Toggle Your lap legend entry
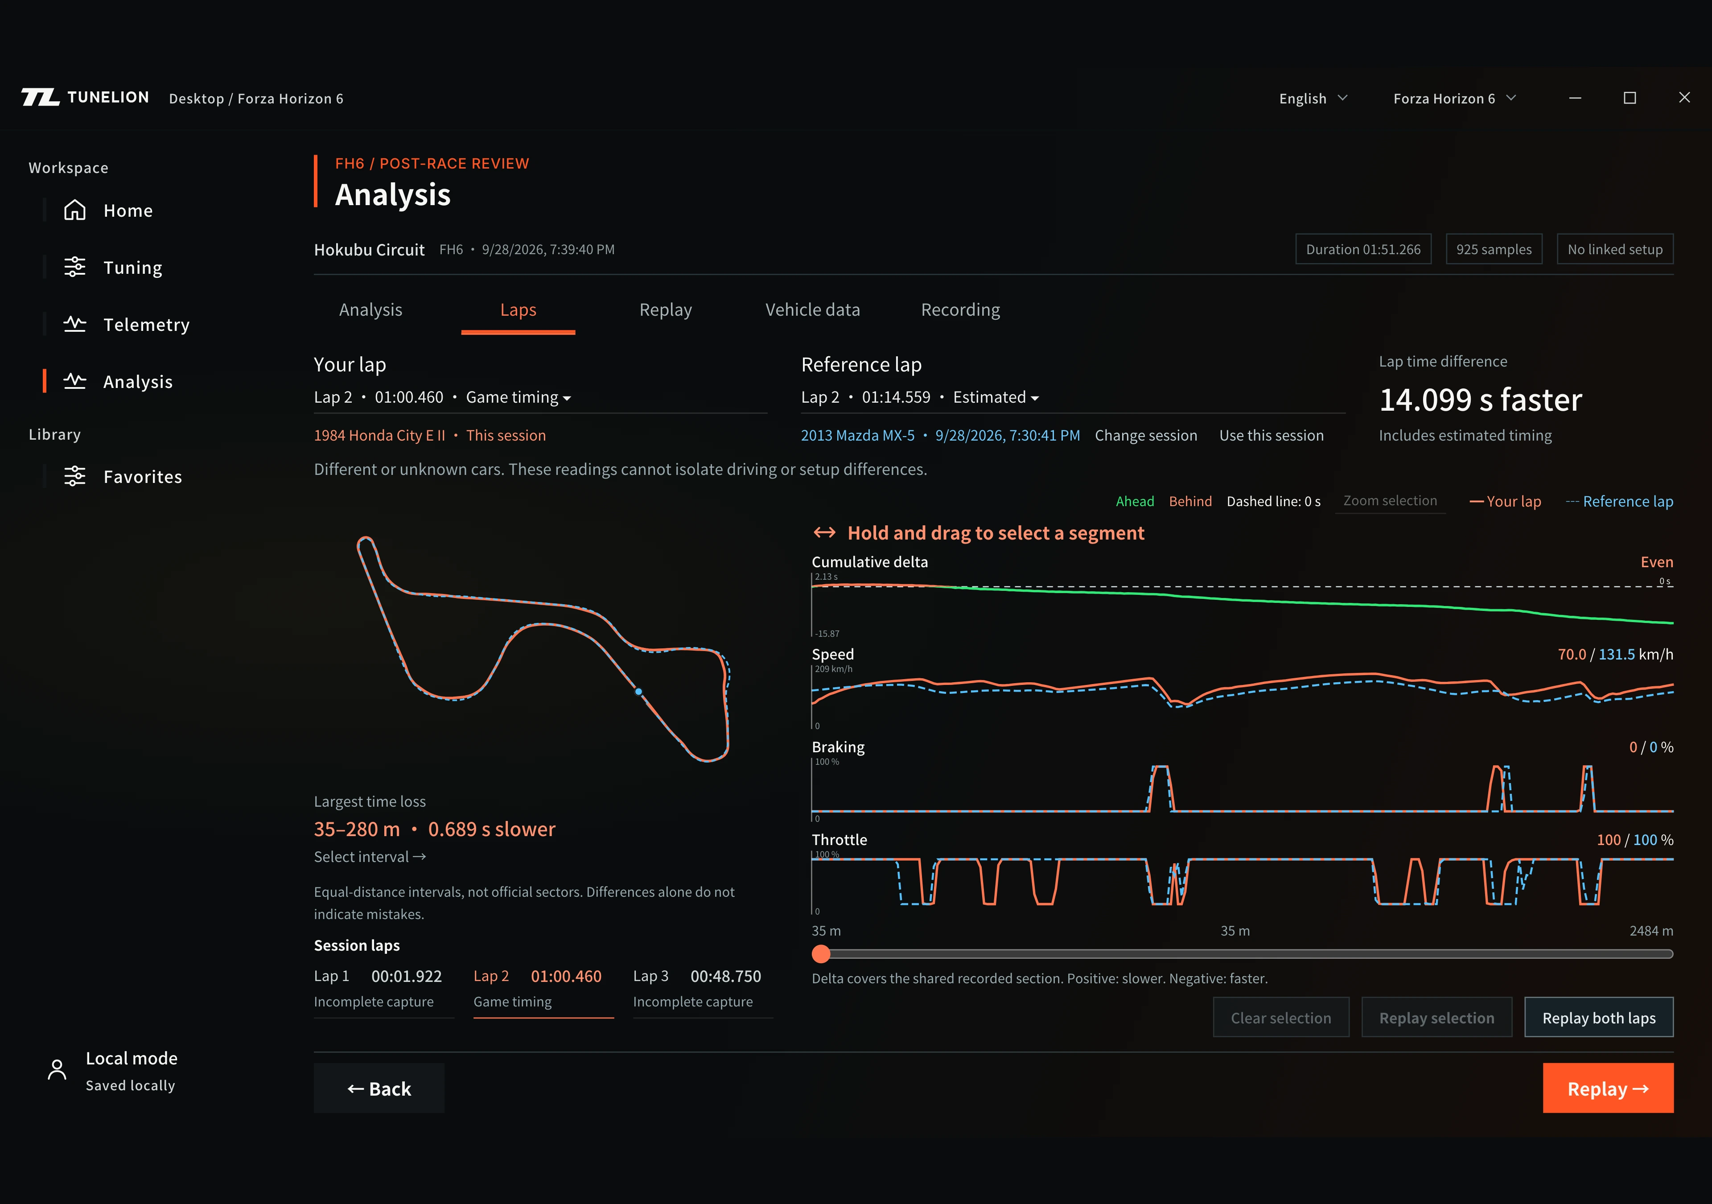The image size is (1712, 1204). [x=1505, y=501]
